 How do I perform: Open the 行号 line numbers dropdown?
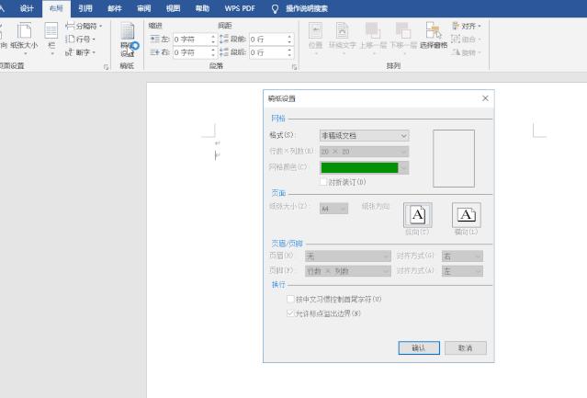click(x=80, y=39)
